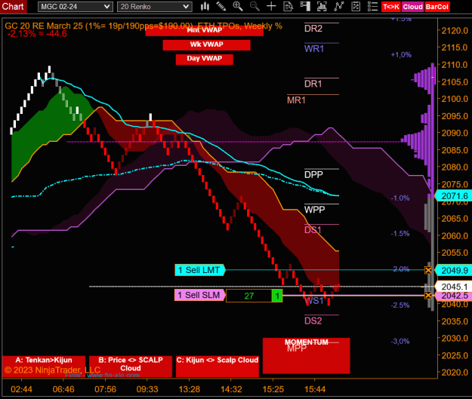Click the 2045.1 current price marker
The width and height of the screenshot is (472, 399).
453,287
